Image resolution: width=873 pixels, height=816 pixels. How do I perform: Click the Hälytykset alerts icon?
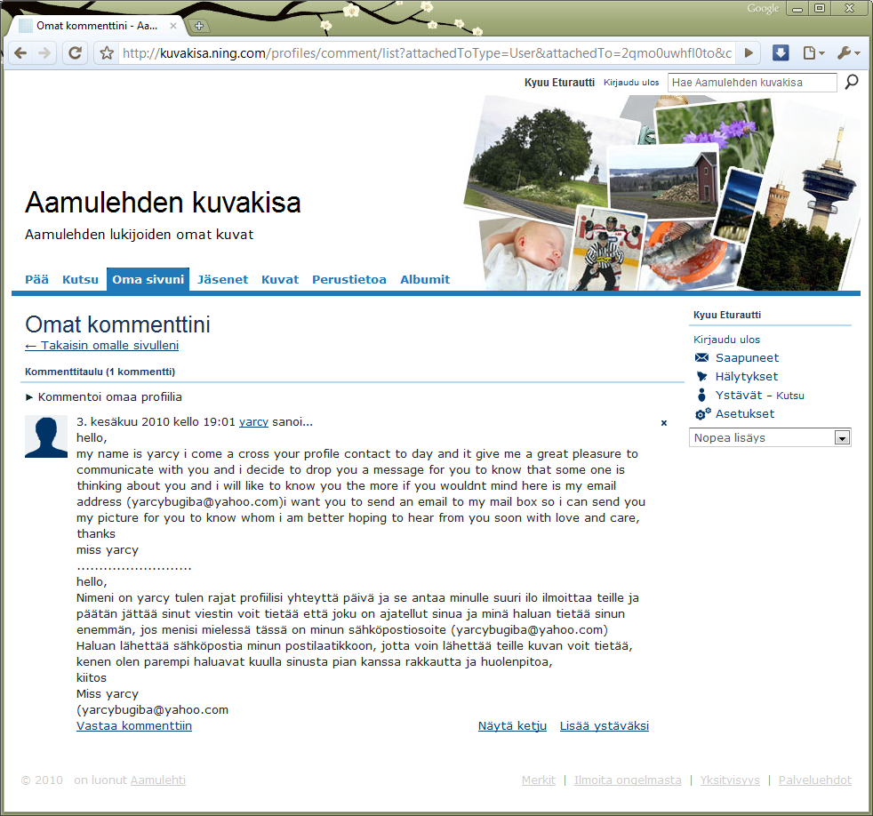(x=701, y=377)
